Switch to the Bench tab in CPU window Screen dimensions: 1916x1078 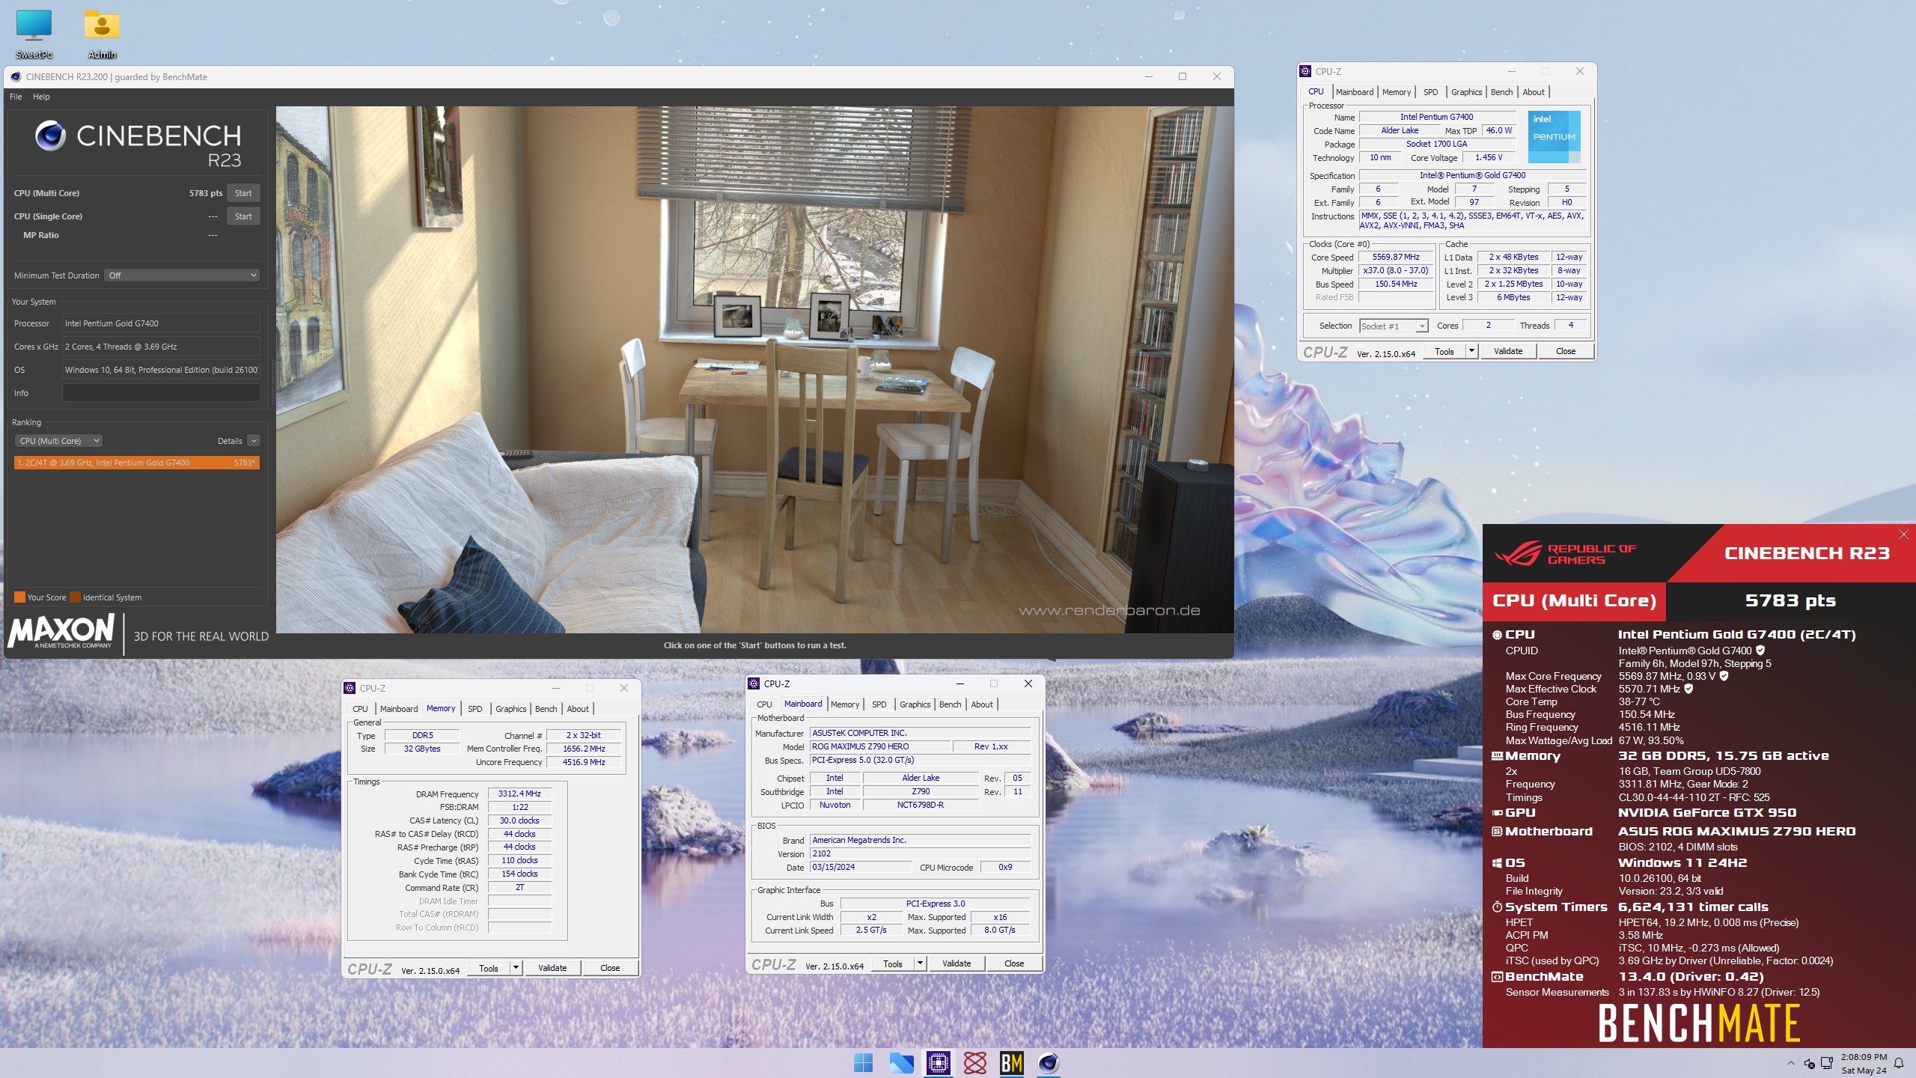[1501, 92]
